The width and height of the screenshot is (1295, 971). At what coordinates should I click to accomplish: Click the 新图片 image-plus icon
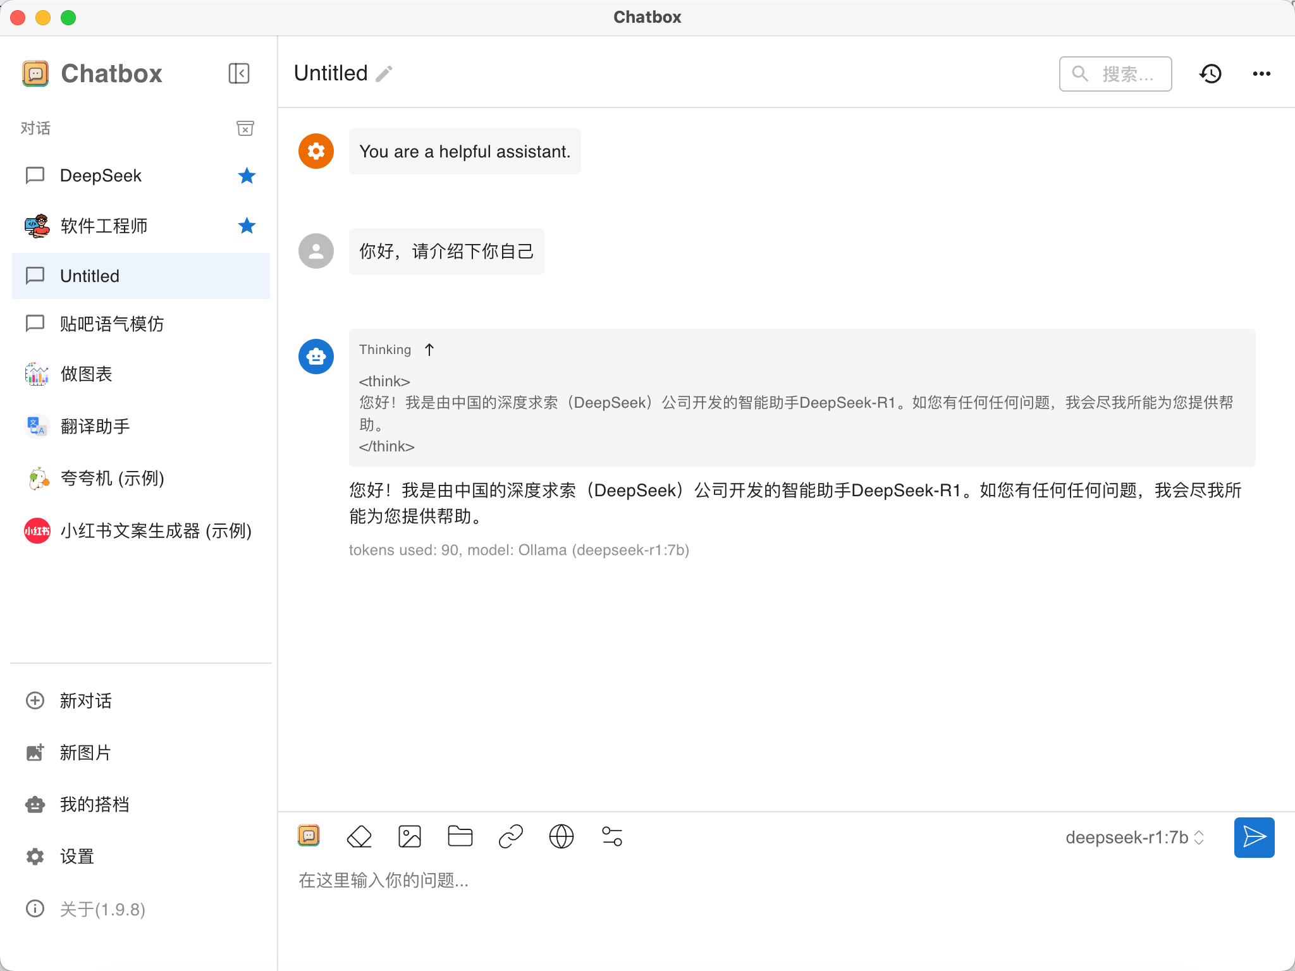[x=35, y=752]
